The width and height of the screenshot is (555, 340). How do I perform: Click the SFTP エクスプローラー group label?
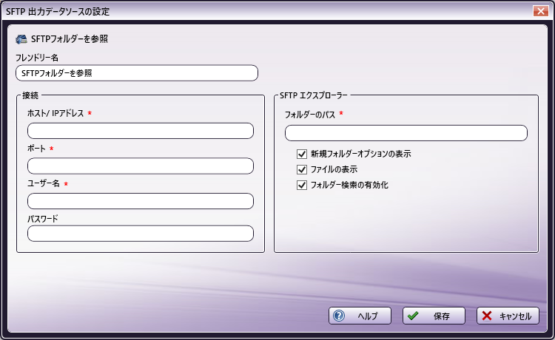point(314,95)
